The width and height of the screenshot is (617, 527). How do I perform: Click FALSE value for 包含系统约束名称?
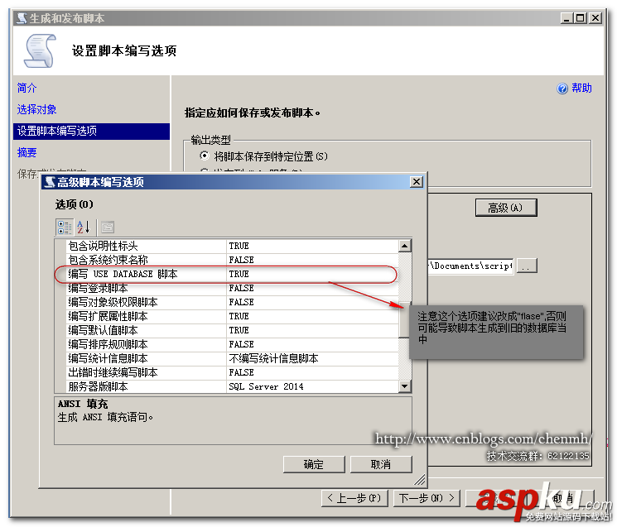312,260
